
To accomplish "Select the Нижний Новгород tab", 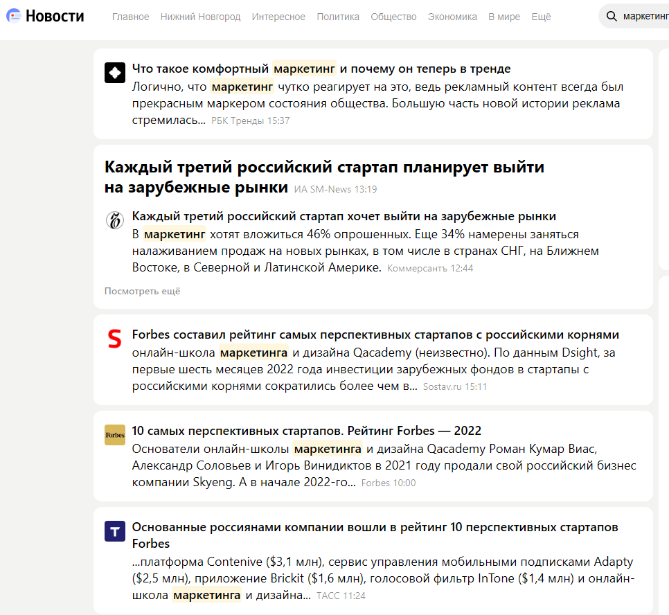I will tap(200, 17).
